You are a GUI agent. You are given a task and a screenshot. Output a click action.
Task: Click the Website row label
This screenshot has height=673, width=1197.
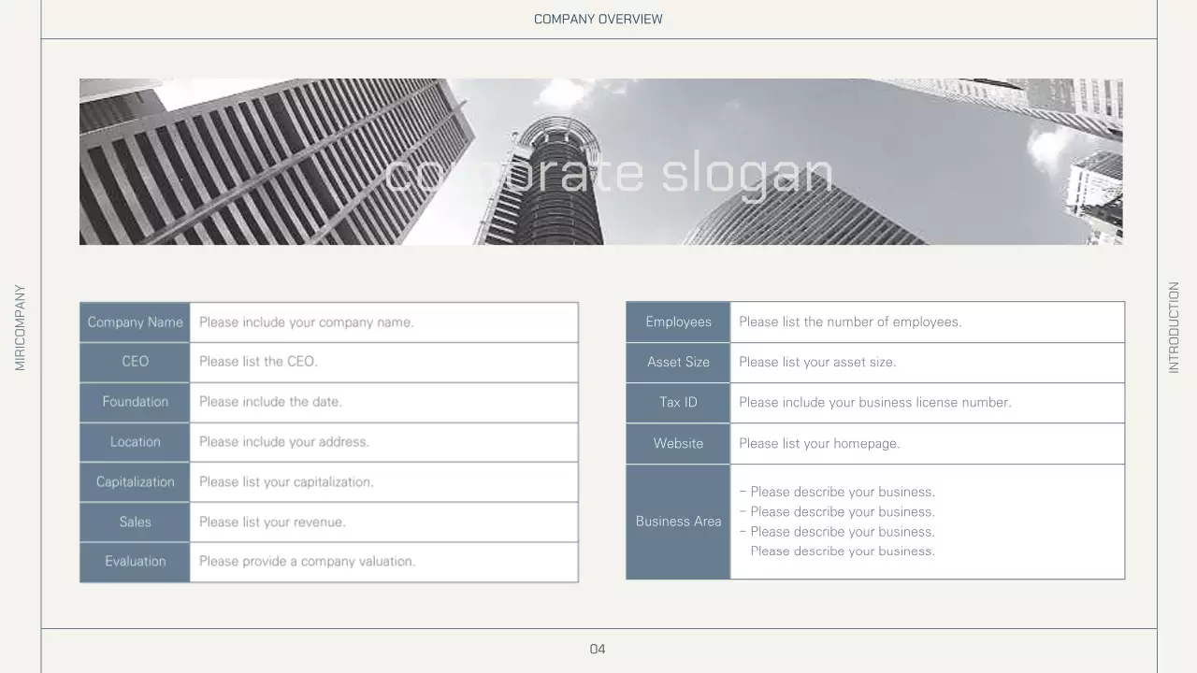[x=678, y=443]
